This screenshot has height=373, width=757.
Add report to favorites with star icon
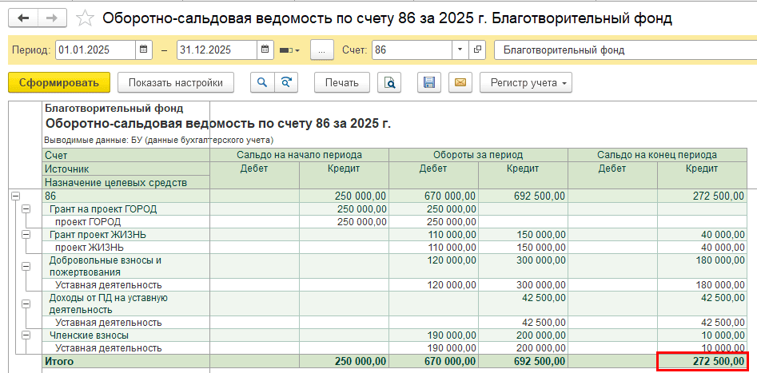pyautogui.click(x=85, y=18)
